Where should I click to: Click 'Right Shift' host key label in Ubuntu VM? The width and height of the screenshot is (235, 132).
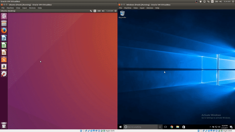pos(110,131)
